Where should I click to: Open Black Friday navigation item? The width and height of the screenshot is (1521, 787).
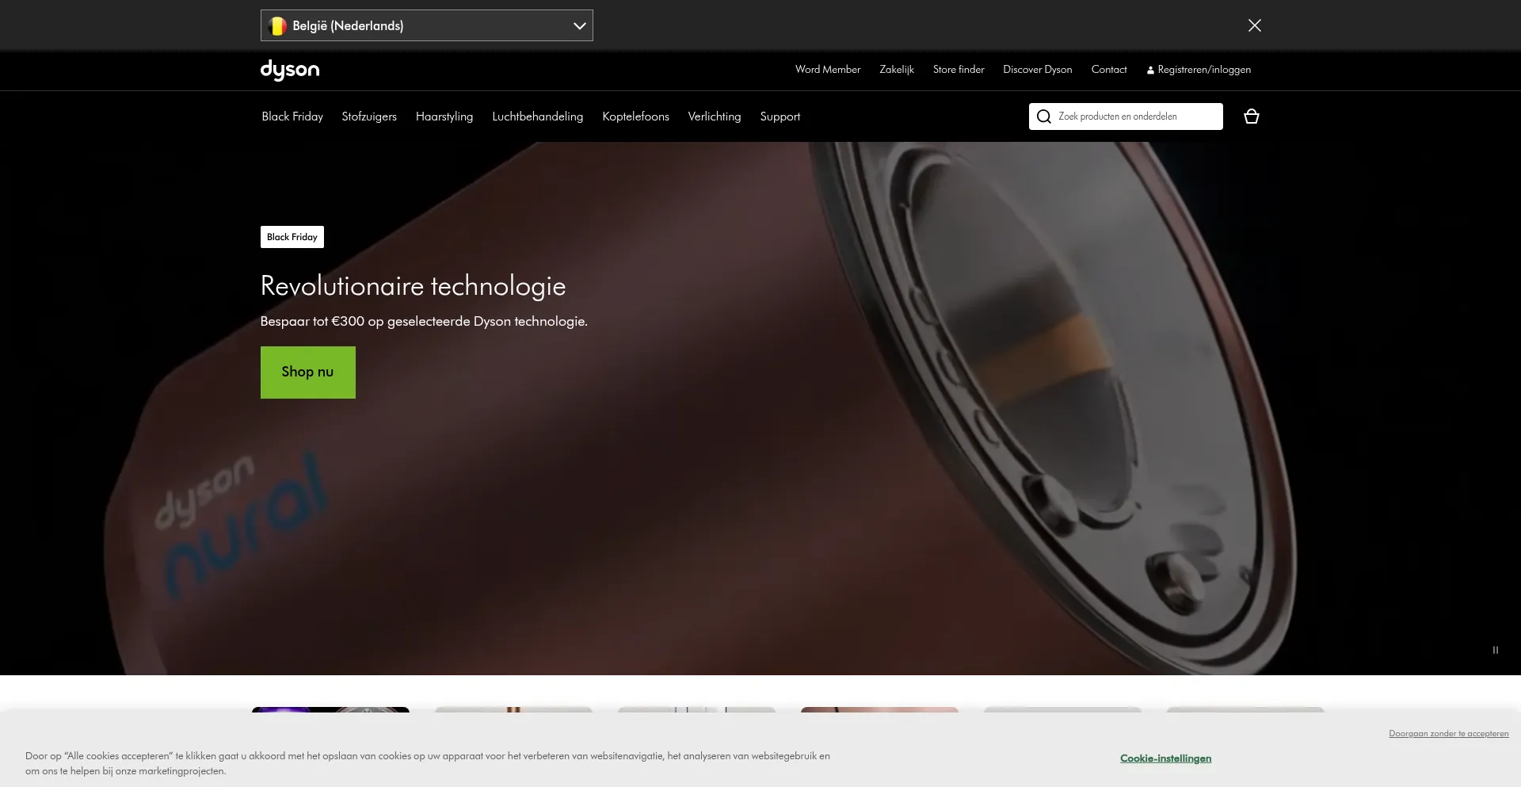click(292, 117)
